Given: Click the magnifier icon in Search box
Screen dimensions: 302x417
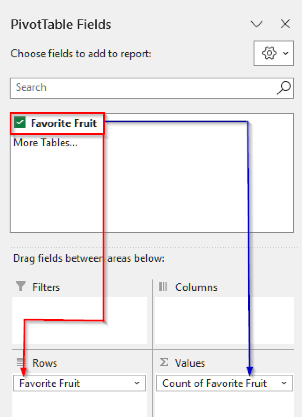Looking at the screenshot, I should tap(284, 88).
